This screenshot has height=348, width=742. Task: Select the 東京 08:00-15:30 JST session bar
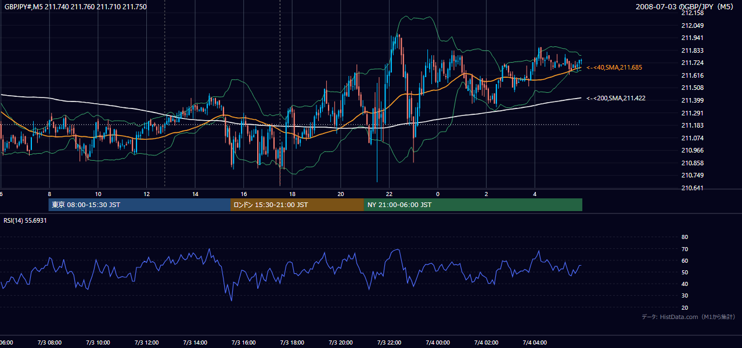140,205
